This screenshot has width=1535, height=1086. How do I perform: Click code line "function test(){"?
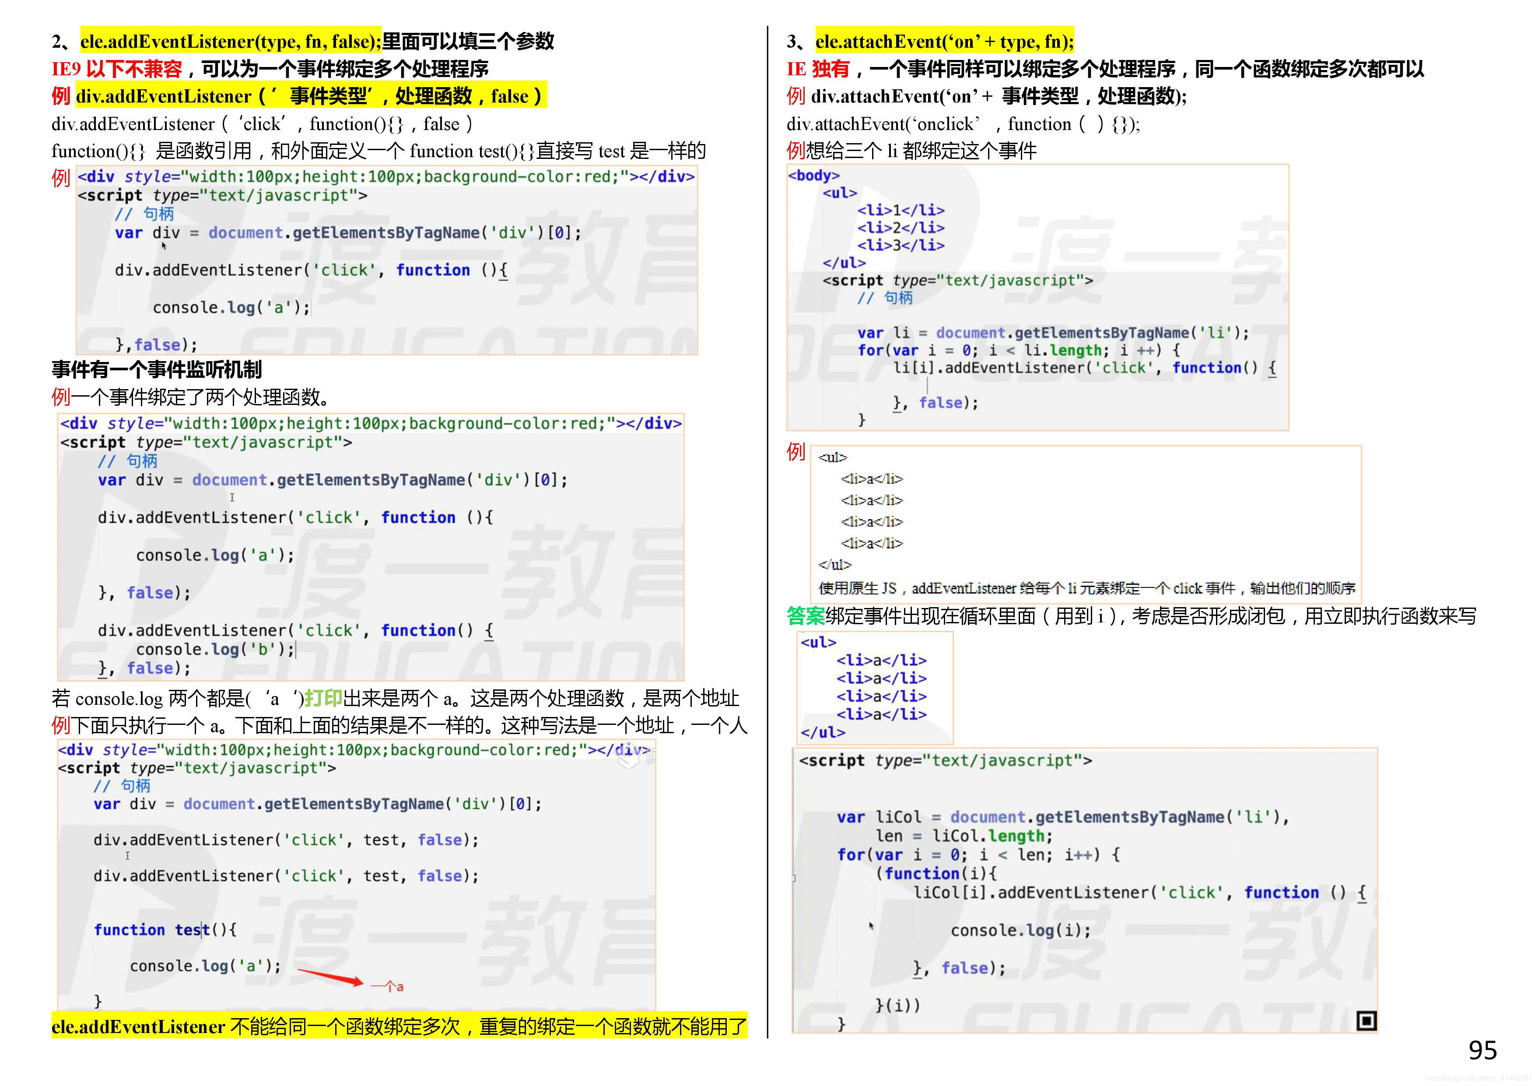[165, 930]
